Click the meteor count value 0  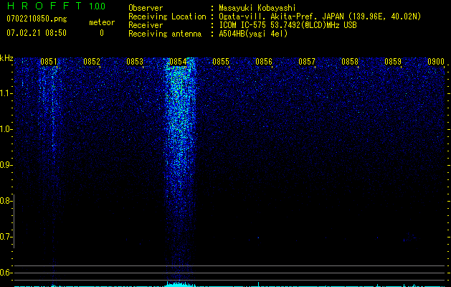pos(102,33)
